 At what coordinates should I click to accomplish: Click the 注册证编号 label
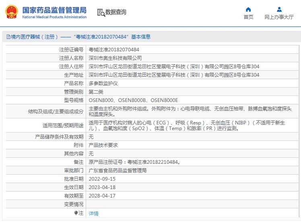[71, 50]
